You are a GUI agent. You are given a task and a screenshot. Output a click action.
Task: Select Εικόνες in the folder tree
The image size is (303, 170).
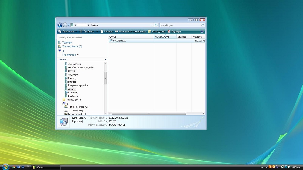click(x=72, y=78)
